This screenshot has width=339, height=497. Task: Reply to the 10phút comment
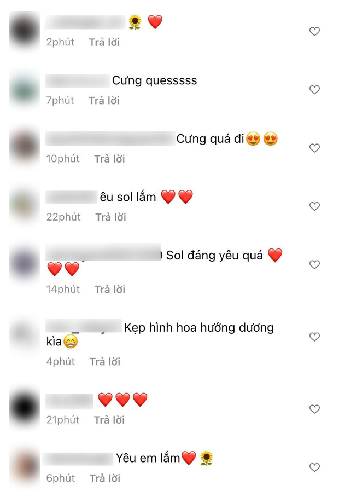109,159
